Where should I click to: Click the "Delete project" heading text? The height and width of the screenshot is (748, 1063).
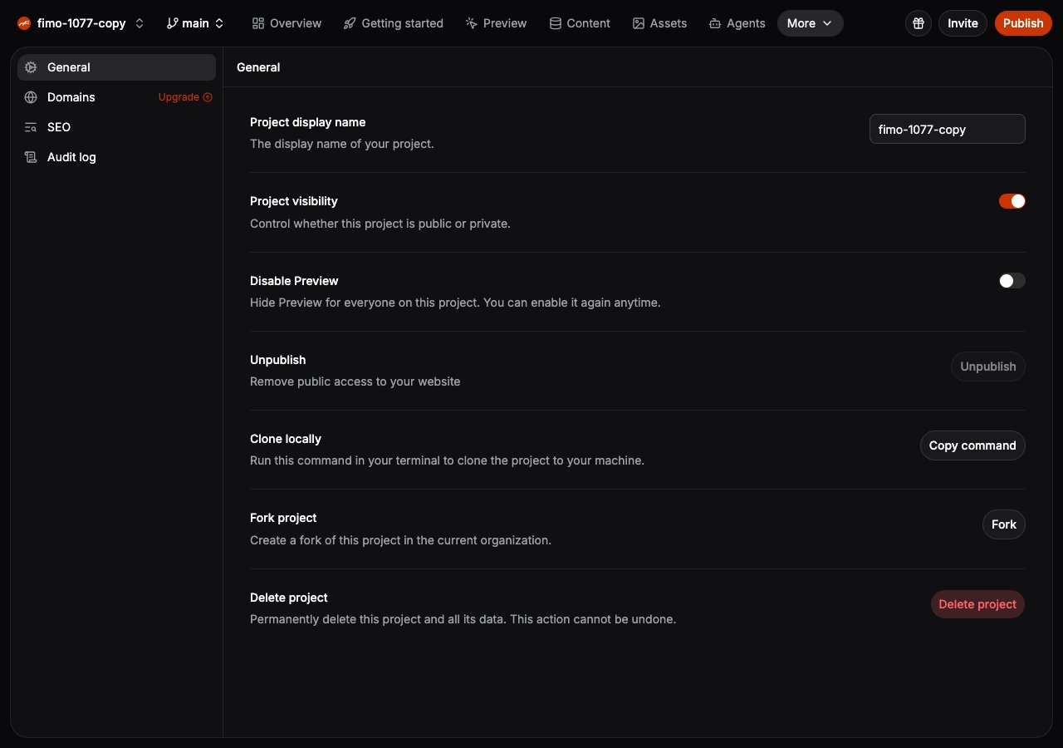pos(289,598)
